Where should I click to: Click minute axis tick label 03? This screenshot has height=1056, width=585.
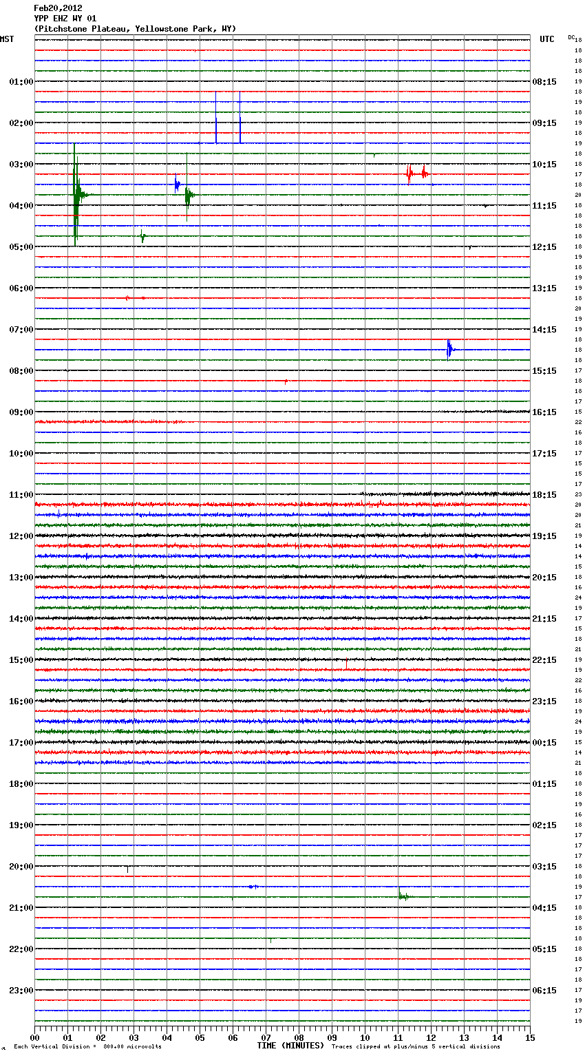click(x=134, y=1037)
